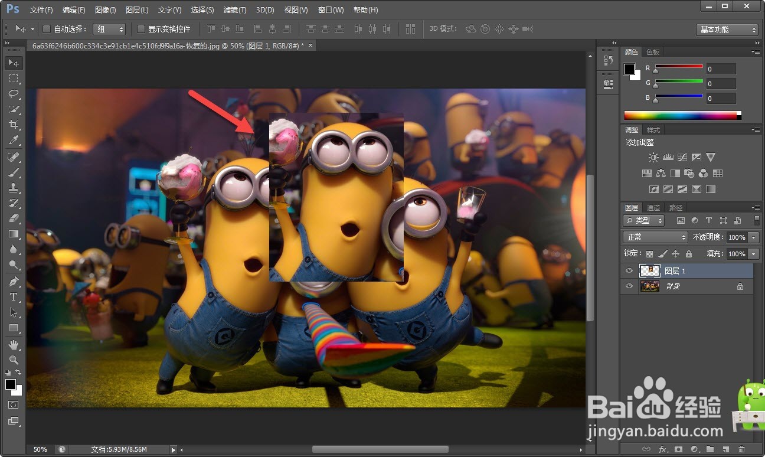This screenshot has width=765, height=457.
Task: Toggle lock position icon
Action: click(x=676, y=254)
